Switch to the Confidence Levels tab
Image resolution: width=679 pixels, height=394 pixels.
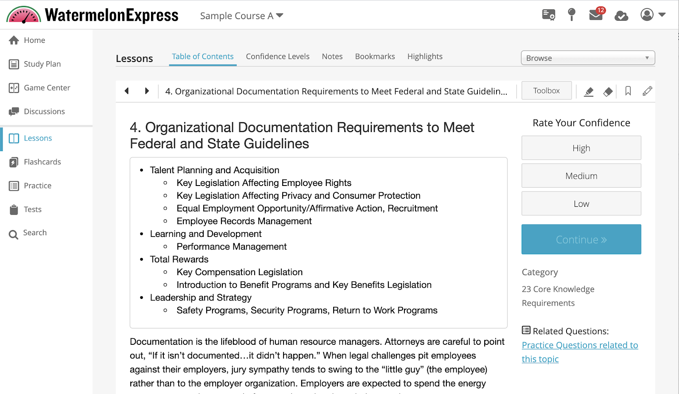[278, 56]
